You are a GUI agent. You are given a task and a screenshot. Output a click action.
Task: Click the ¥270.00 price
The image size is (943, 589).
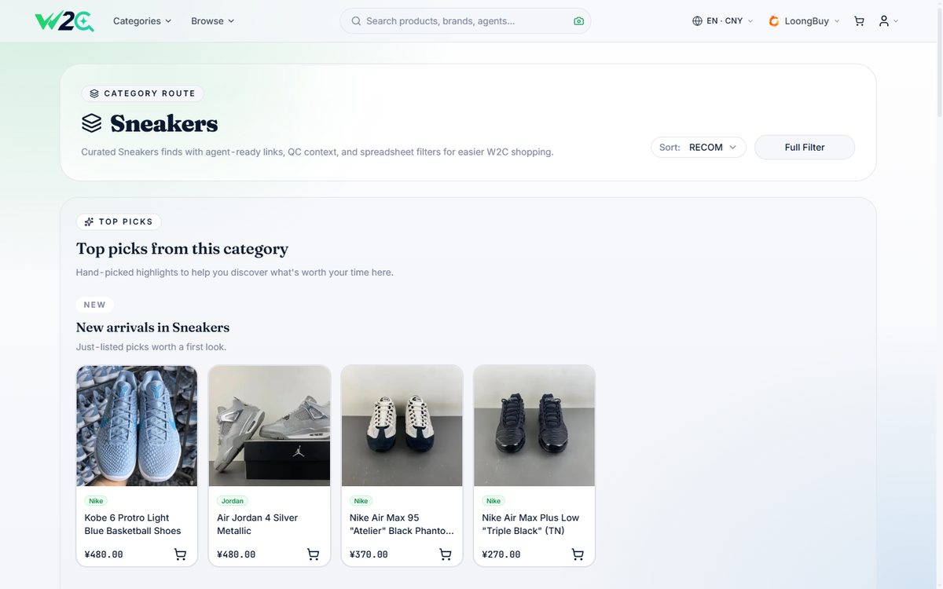click(x=501, y=554)
